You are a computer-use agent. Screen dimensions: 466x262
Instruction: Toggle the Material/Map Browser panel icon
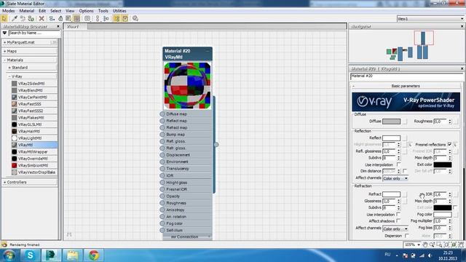tap(116, 18)
